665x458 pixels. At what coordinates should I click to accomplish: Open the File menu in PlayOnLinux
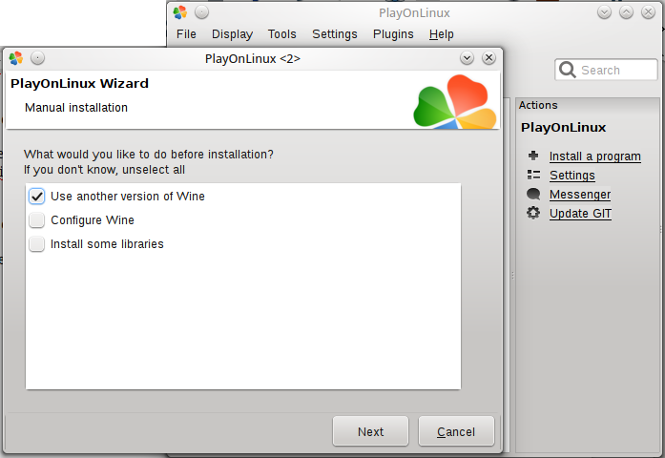186,34
